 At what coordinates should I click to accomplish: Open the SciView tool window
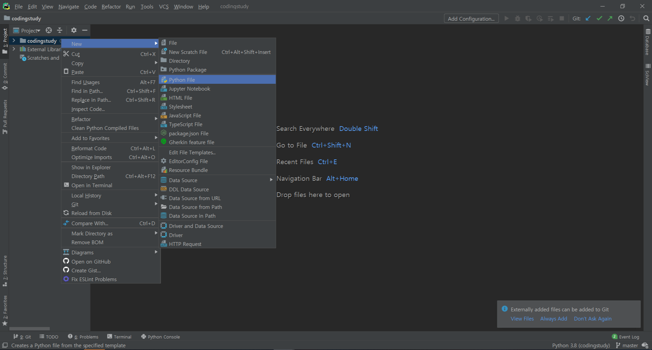tap(648, 74)
